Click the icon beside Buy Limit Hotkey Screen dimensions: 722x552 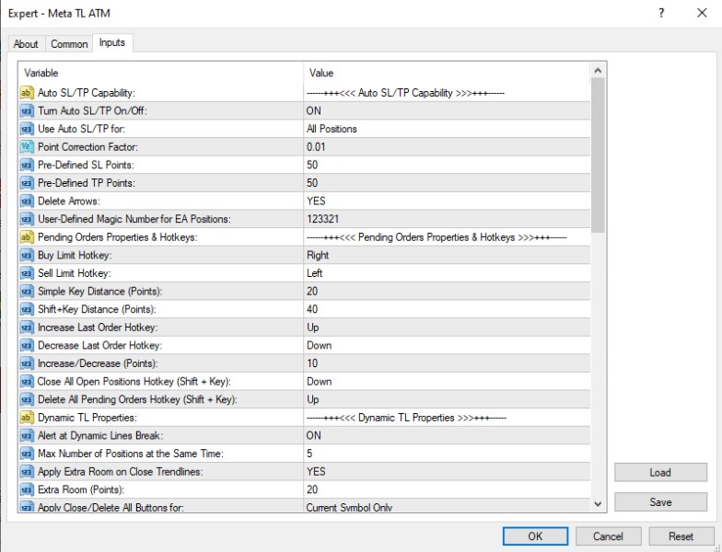(26, 256)
